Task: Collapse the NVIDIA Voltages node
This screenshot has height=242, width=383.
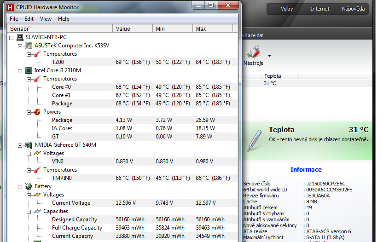Action: click(x=29, y=154)
